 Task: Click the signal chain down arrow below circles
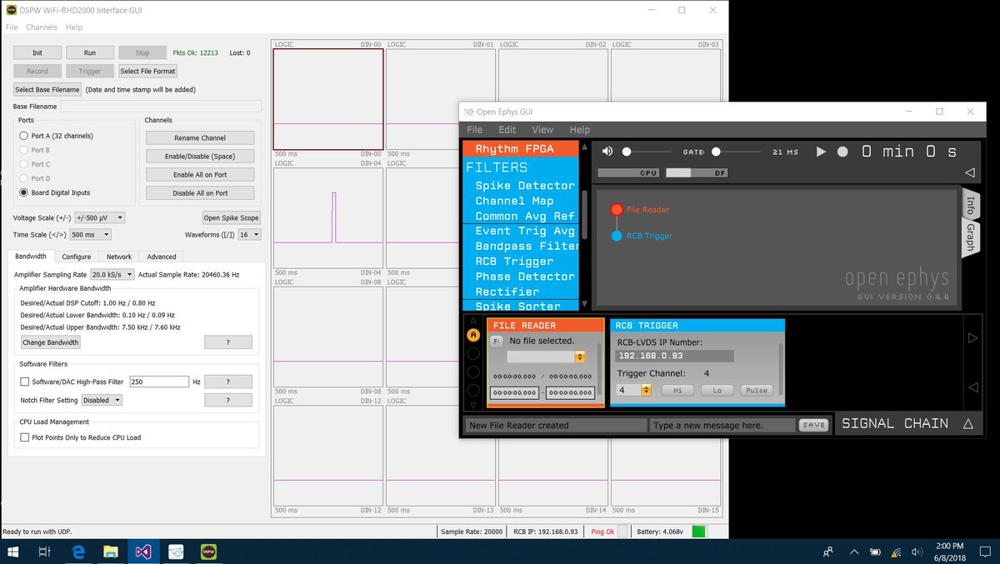(x=473, y=405)
